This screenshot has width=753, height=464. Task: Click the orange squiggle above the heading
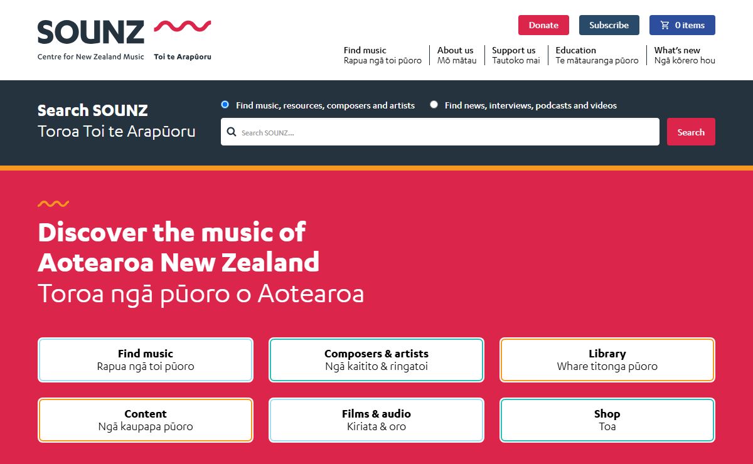point(53,204)
